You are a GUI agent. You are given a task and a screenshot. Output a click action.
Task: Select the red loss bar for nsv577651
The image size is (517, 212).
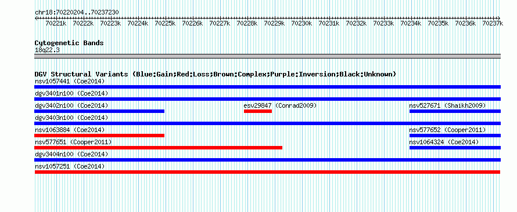[x=158, y=148]
